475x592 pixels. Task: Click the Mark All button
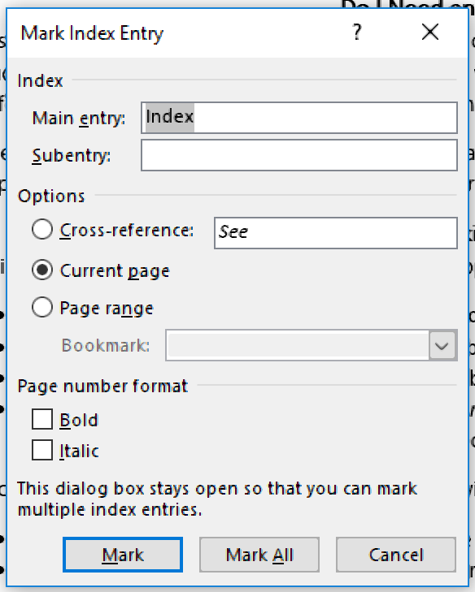pyautogui.click(x=259, y=555)
